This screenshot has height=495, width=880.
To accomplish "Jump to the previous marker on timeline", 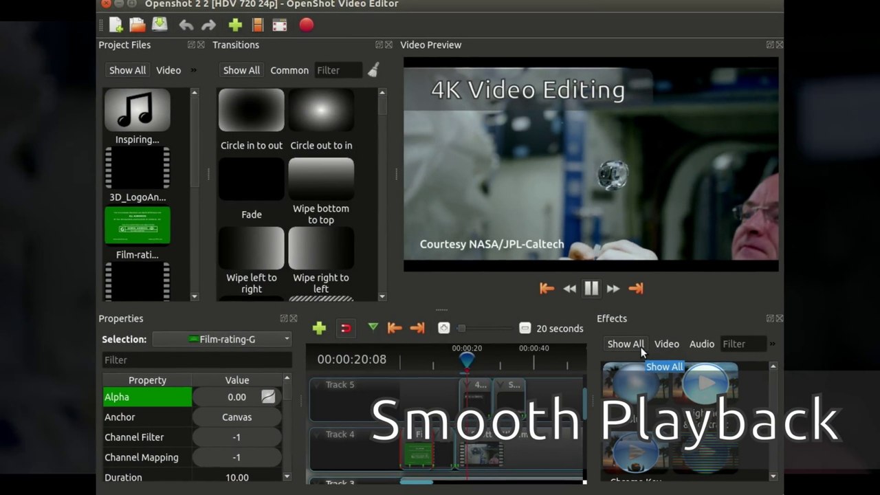I will (x=395, y=329).
